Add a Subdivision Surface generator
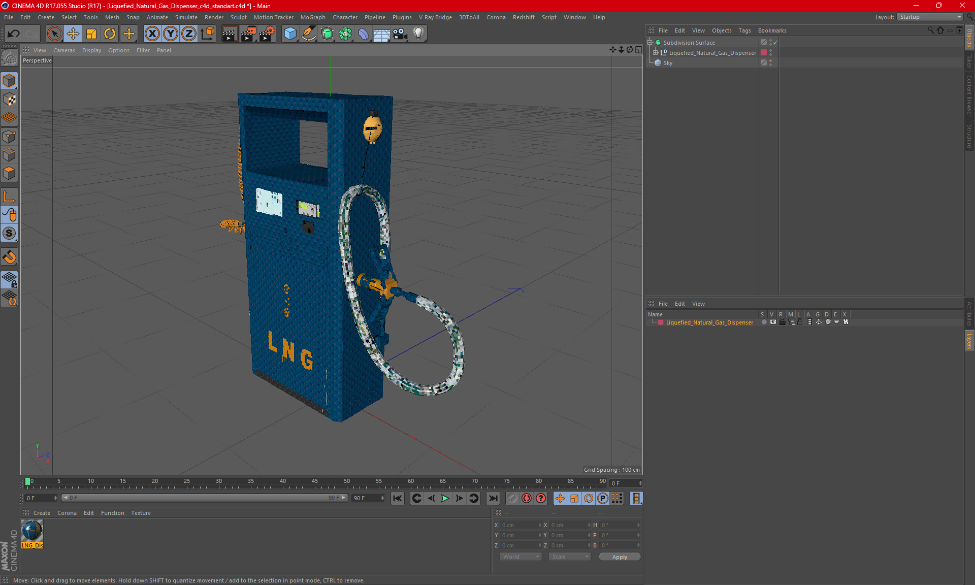Image resolution: width=975 pixels, height=585 pixels. pos(328,34)
